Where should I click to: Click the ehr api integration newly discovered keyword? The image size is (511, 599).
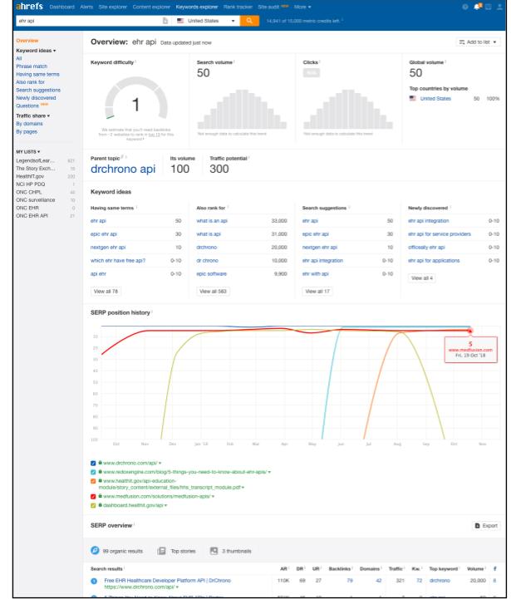(x=429, y=221)
